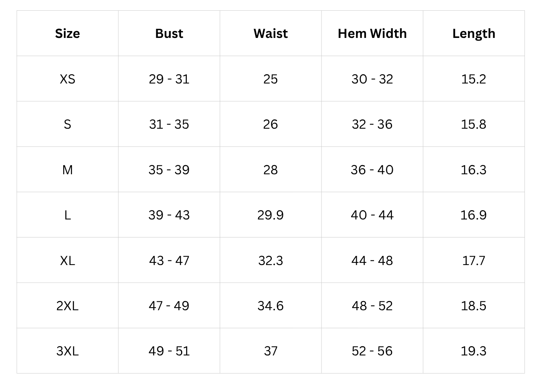Click the Length column header

click(x=474, y=34)
